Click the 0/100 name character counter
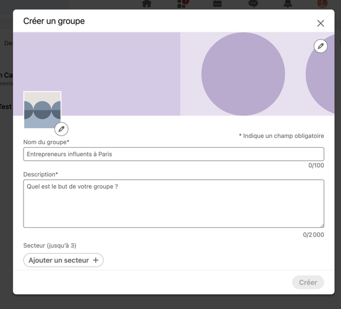This screenshot has width=341, height=309. coord(316,165)
